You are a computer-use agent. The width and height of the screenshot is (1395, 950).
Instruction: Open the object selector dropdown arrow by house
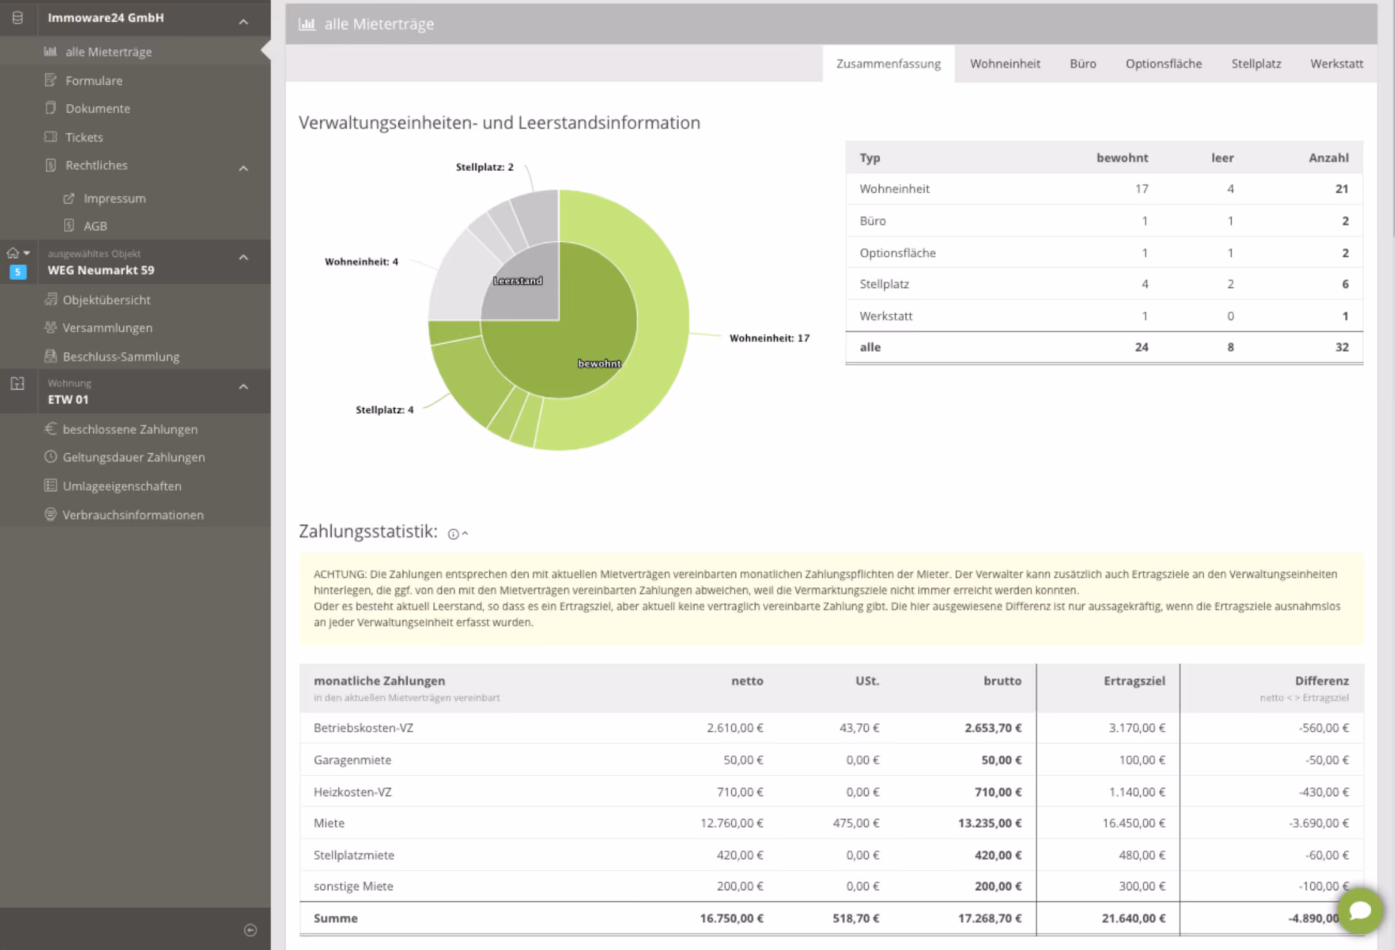[27, 253]
